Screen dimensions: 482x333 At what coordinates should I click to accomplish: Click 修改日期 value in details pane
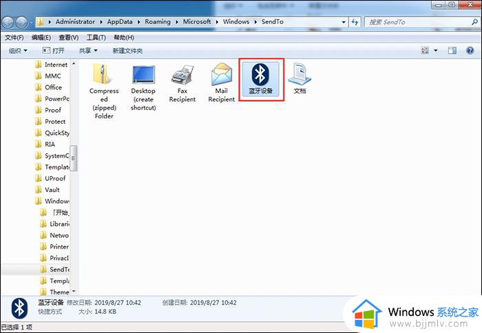coord(118,303)
